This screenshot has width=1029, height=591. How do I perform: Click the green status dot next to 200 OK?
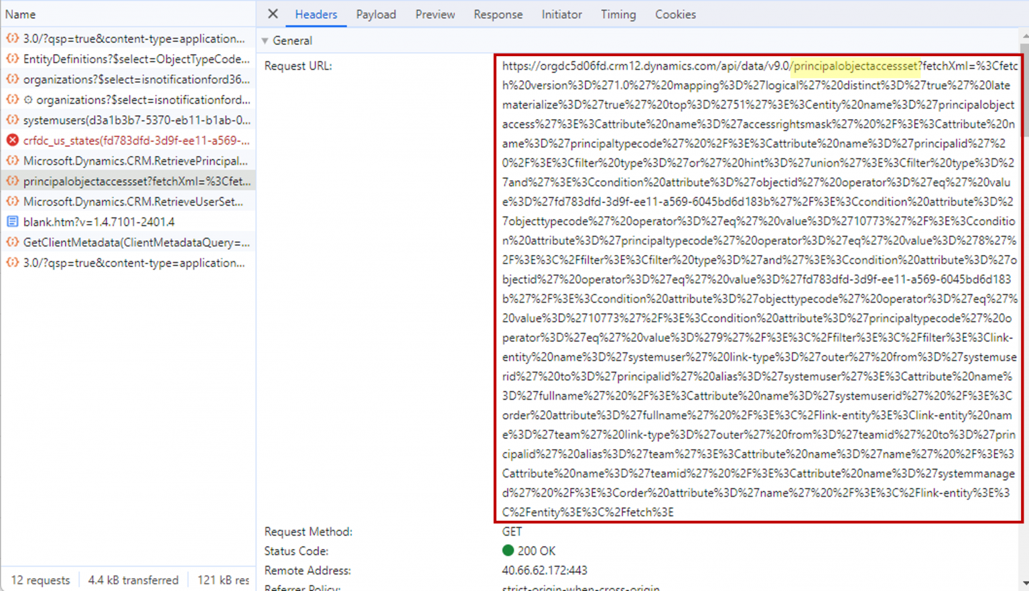tap(508, 550)
